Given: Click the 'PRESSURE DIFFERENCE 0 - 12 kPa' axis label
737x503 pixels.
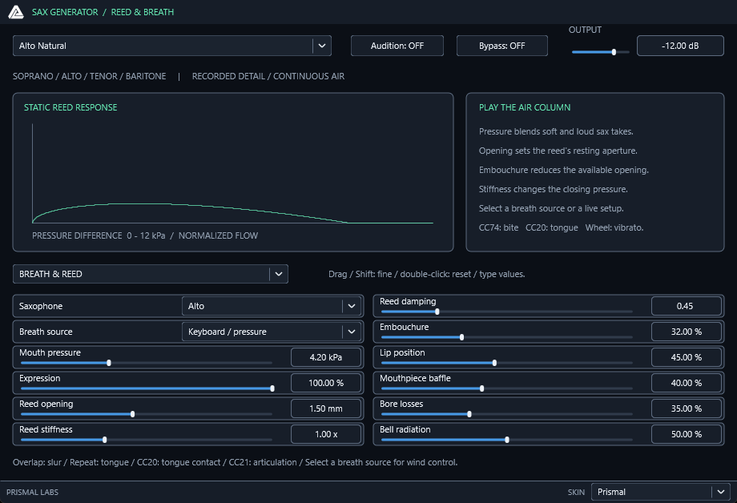Looking at the screenshot, I should coord(99,235).
